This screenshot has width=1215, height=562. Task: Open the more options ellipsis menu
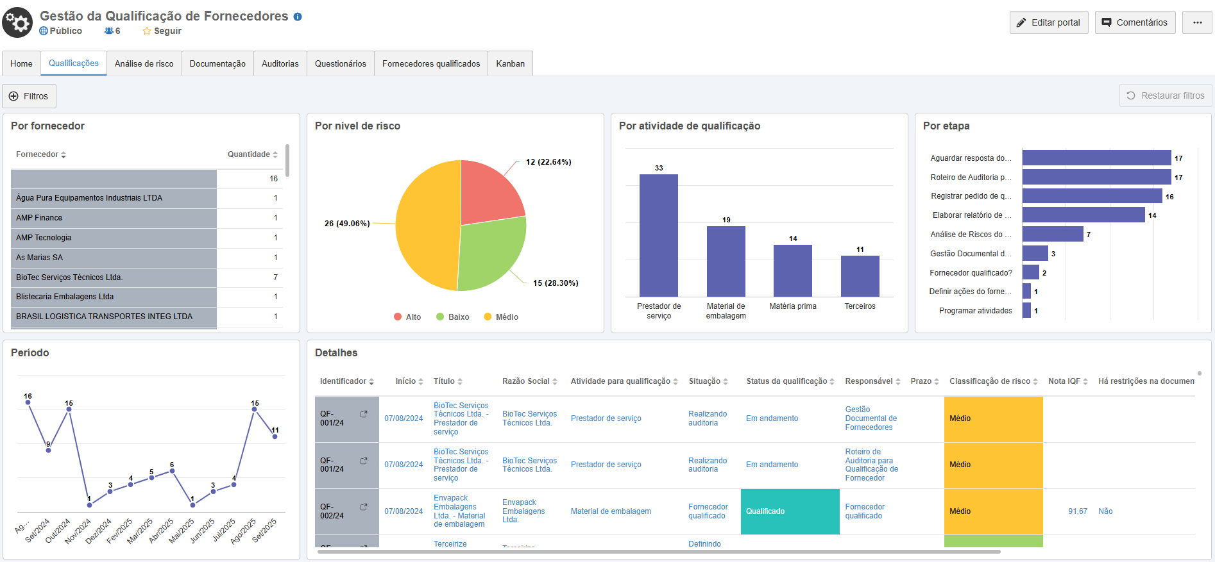point(1197,22)
